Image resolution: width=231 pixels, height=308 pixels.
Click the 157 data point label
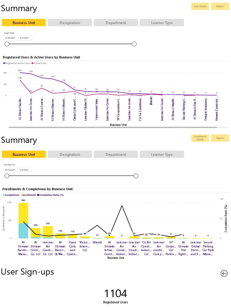click(42, 75)
